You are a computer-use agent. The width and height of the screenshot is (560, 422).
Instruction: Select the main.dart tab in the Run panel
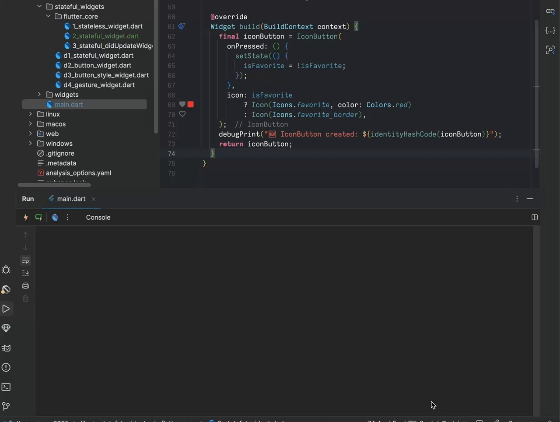[x=71, y=199]
